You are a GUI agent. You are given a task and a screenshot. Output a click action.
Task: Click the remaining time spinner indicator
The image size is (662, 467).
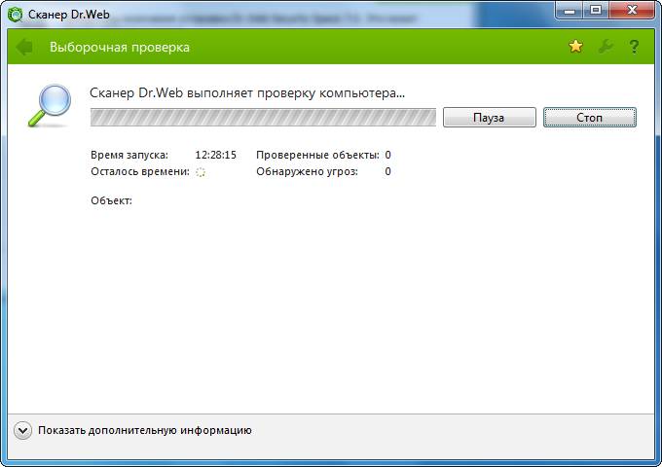coord(201,172)
